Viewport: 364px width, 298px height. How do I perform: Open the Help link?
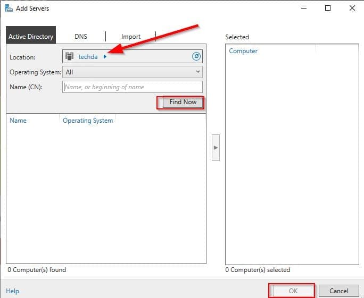pos(12,291)
